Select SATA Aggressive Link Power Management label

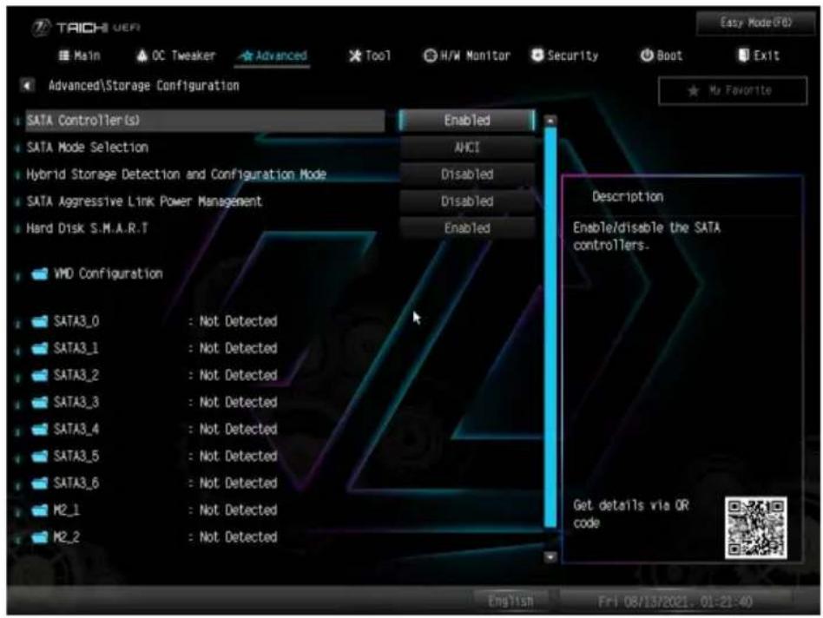click(x=144, y=201)
